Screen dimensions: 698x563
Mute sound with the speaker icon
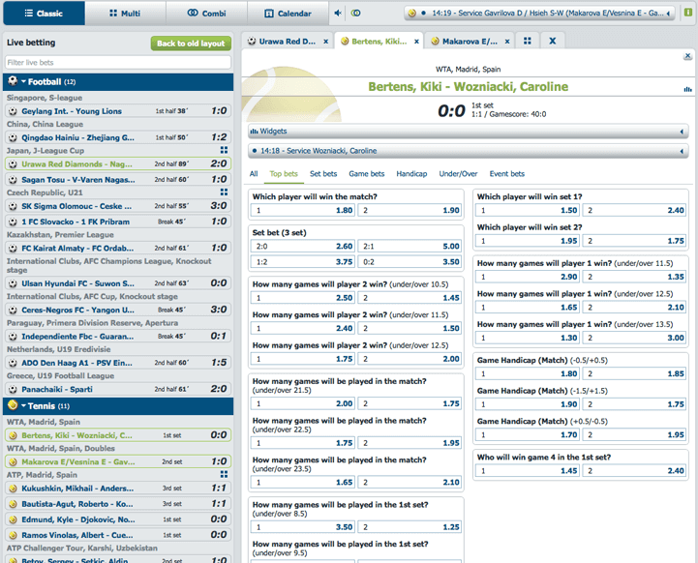tap(338, 13)
